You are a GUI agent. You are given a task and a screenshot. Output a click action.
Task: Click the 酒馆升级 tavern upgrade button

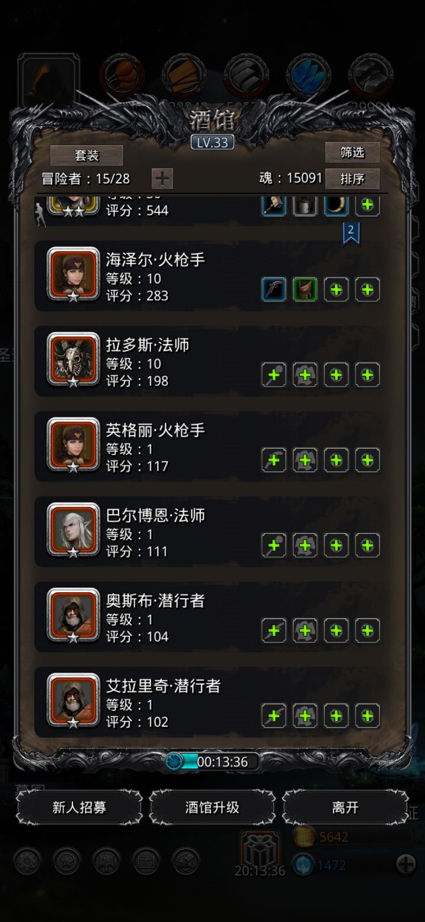tap(212, 807)
